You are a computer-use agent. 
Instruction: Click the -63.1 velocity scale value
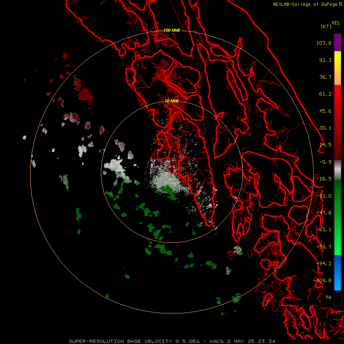(324, 230)
